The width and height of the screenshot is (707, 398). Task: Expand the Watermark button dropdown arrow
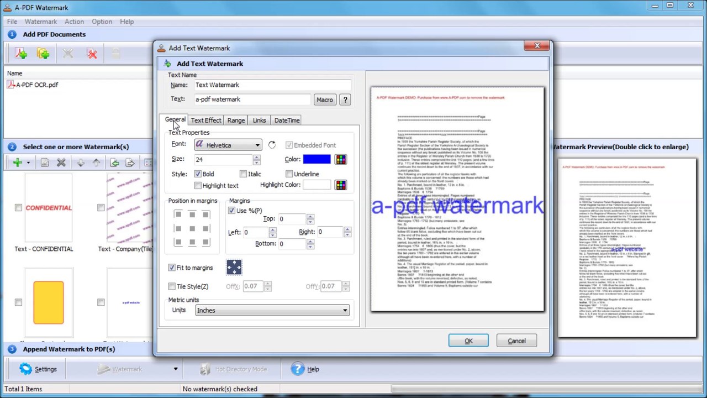pyautogui.click(x=176, y=369)
